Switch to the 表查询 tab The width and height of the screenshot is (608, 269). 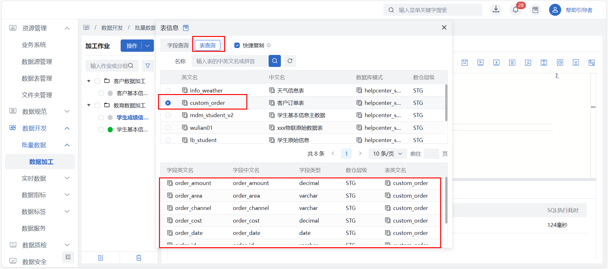point(207,45)
